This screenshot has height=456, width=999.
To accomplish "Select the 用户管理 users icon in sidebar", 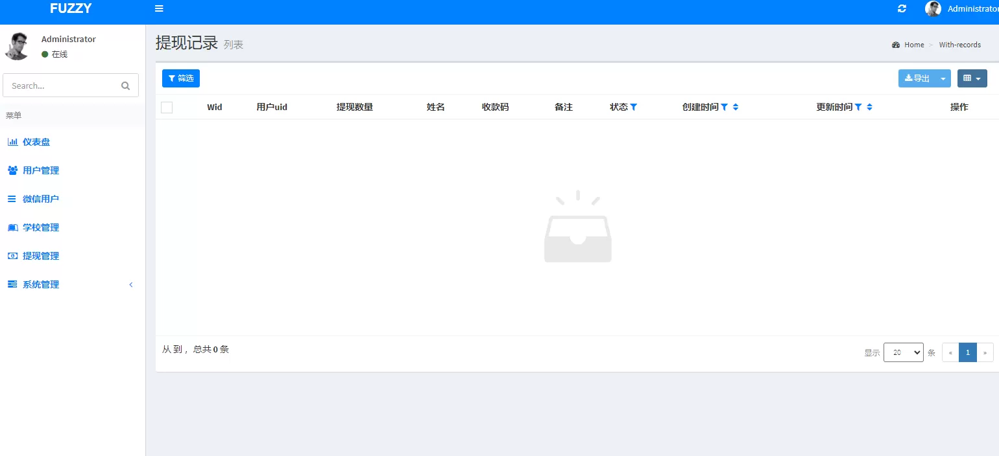I will click(12, 170).
